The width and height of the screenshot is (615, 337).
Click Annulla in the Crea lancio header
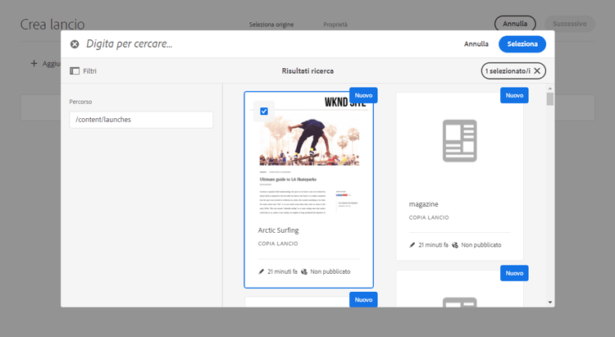515,24
